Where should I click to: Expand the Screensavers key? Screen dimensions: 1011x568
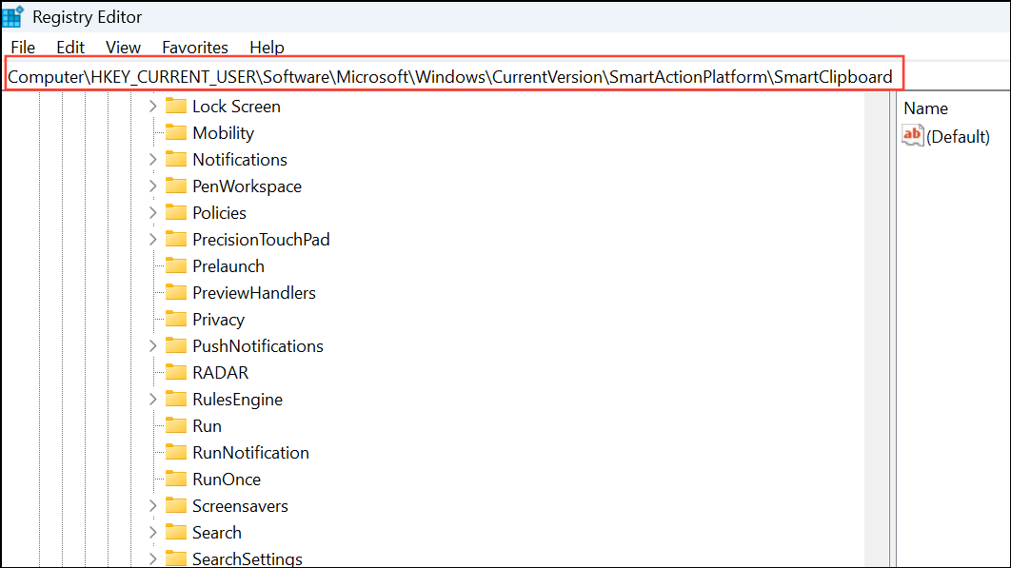(x=153, y=505)
